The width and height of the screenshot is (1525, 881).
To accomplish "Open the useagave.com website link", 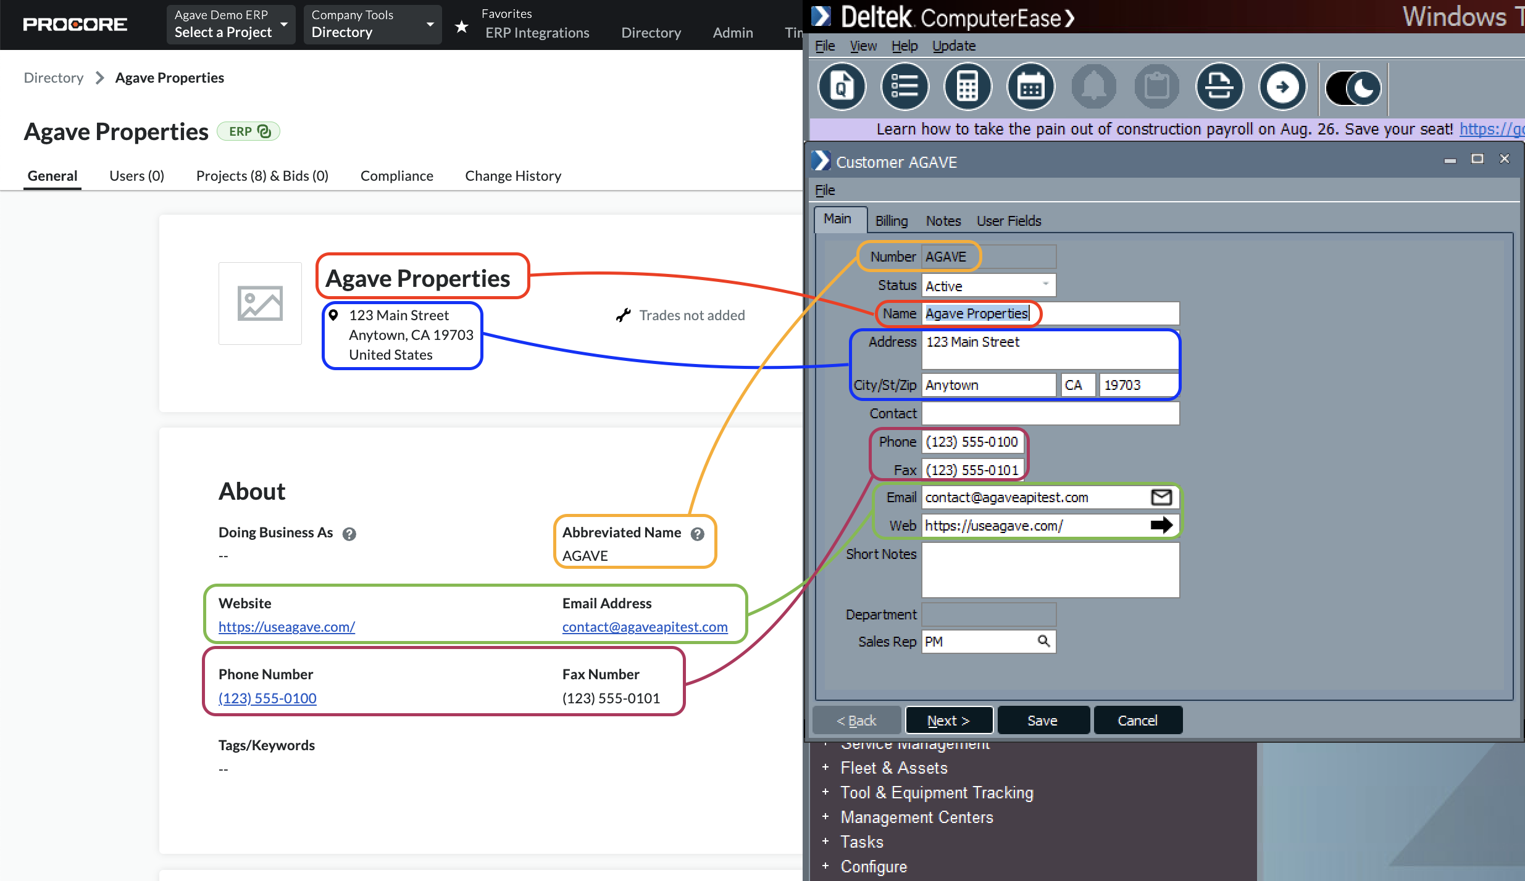I will (x=286, y=627).
